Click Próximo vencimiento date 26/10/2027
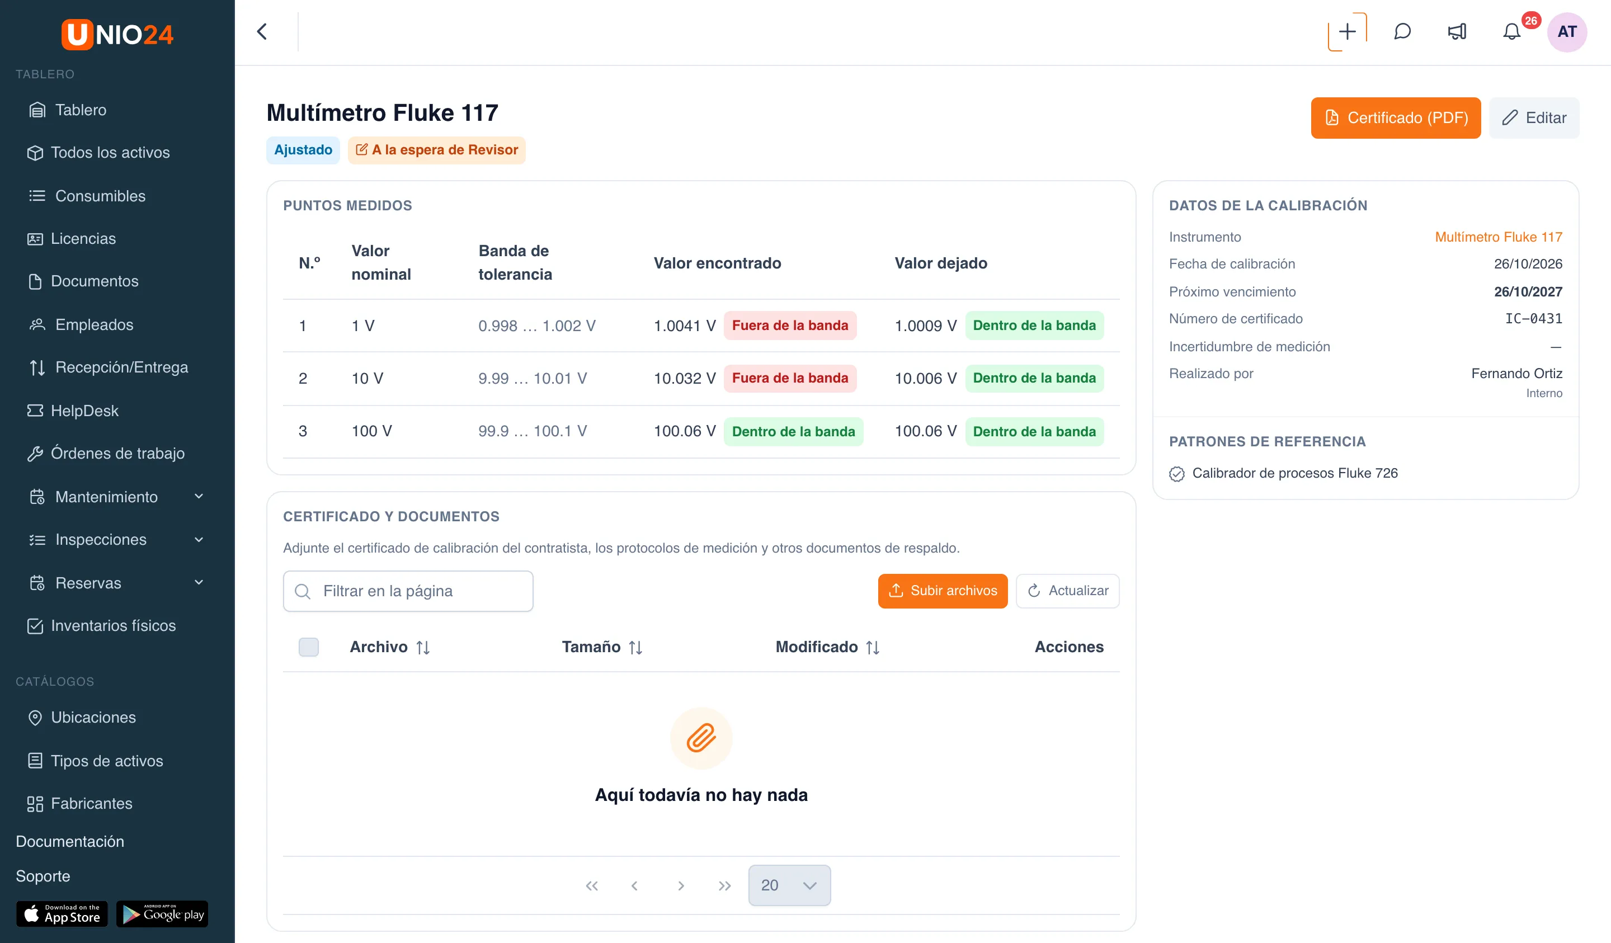 [1528, 291]
